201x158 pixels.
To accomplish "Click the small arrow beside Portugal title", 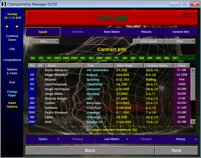I will (29, 14).
